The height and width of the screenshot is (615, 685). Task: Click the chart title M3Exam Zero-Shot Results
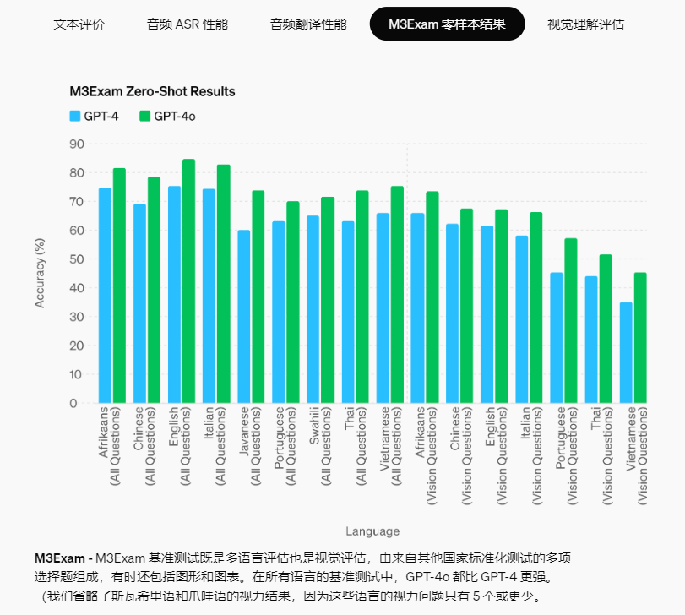tap(153, 91)
